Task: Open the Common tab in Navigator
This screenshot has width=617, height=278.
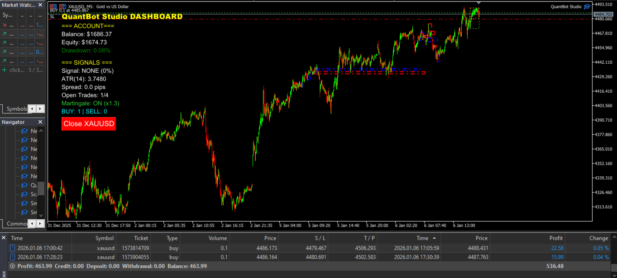Action: (x=17, y=224)
